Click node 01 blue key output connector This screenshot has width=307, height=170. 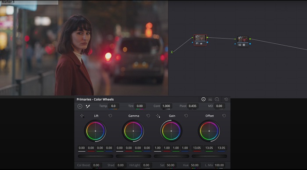(207, 42)
